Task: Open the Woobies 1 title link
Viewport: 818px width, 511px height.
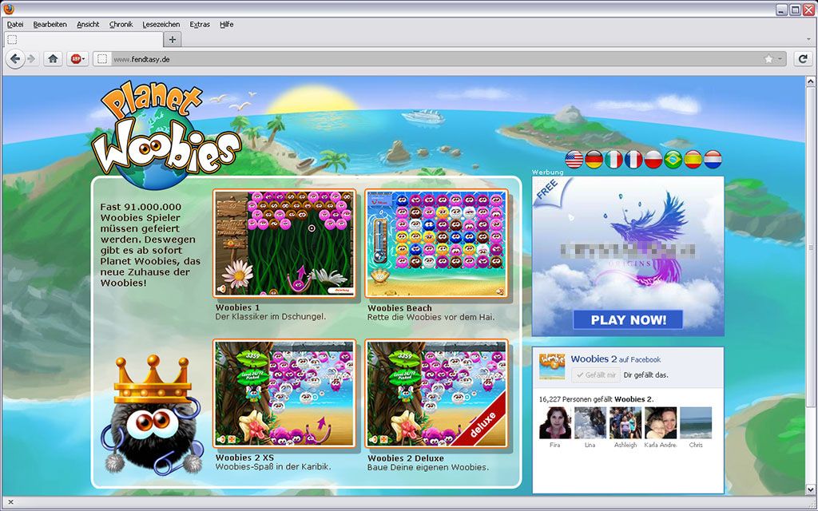Action: click(x=237, y=307)
